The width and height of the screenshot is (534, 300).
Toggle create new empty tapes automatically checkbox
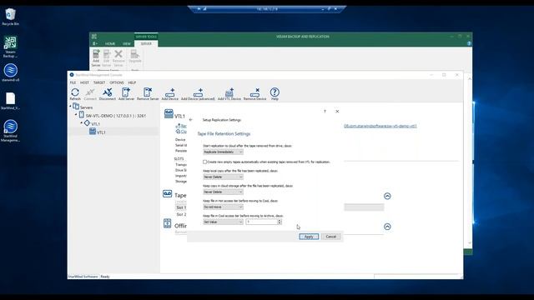(x=204, y=162)
